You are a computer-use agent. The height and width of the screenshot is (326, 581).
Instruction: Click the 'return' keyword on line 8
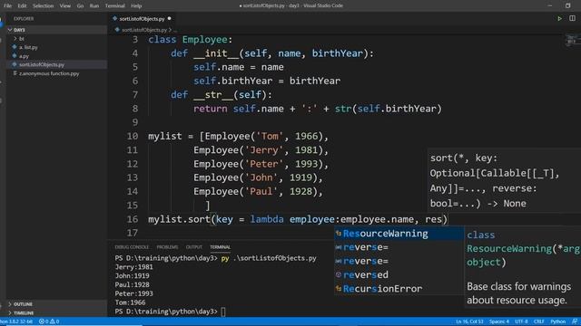pos(210,109)
